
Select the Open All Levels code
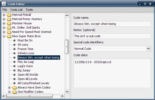pyautogui.click(x=27, y=79)
